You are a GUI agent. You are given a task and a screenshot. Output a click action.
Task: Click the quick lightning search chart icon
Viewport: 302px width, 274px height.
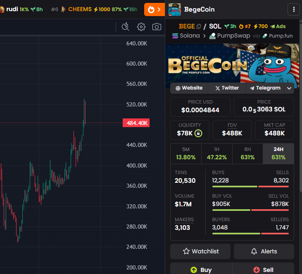pos(126,27)
